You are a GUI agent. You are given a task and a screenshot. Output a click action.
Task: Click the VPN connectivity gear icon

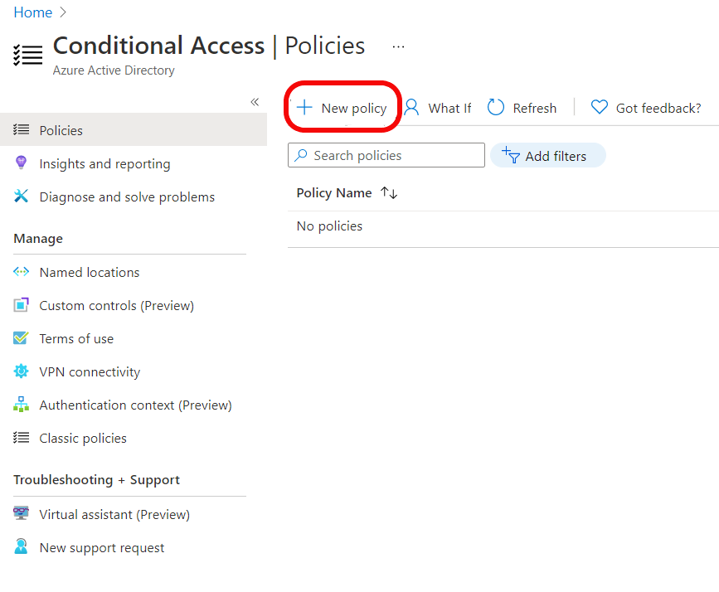(21, 371)
